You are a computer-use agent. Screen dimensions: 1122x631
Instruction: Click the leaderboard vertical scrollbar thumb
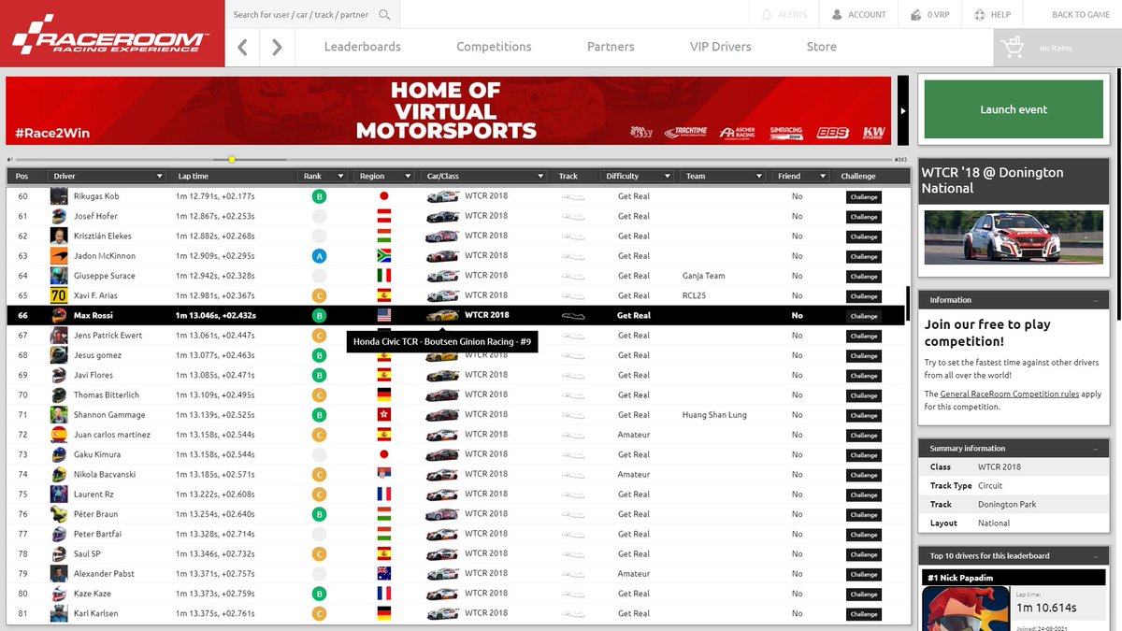point(909,305)
